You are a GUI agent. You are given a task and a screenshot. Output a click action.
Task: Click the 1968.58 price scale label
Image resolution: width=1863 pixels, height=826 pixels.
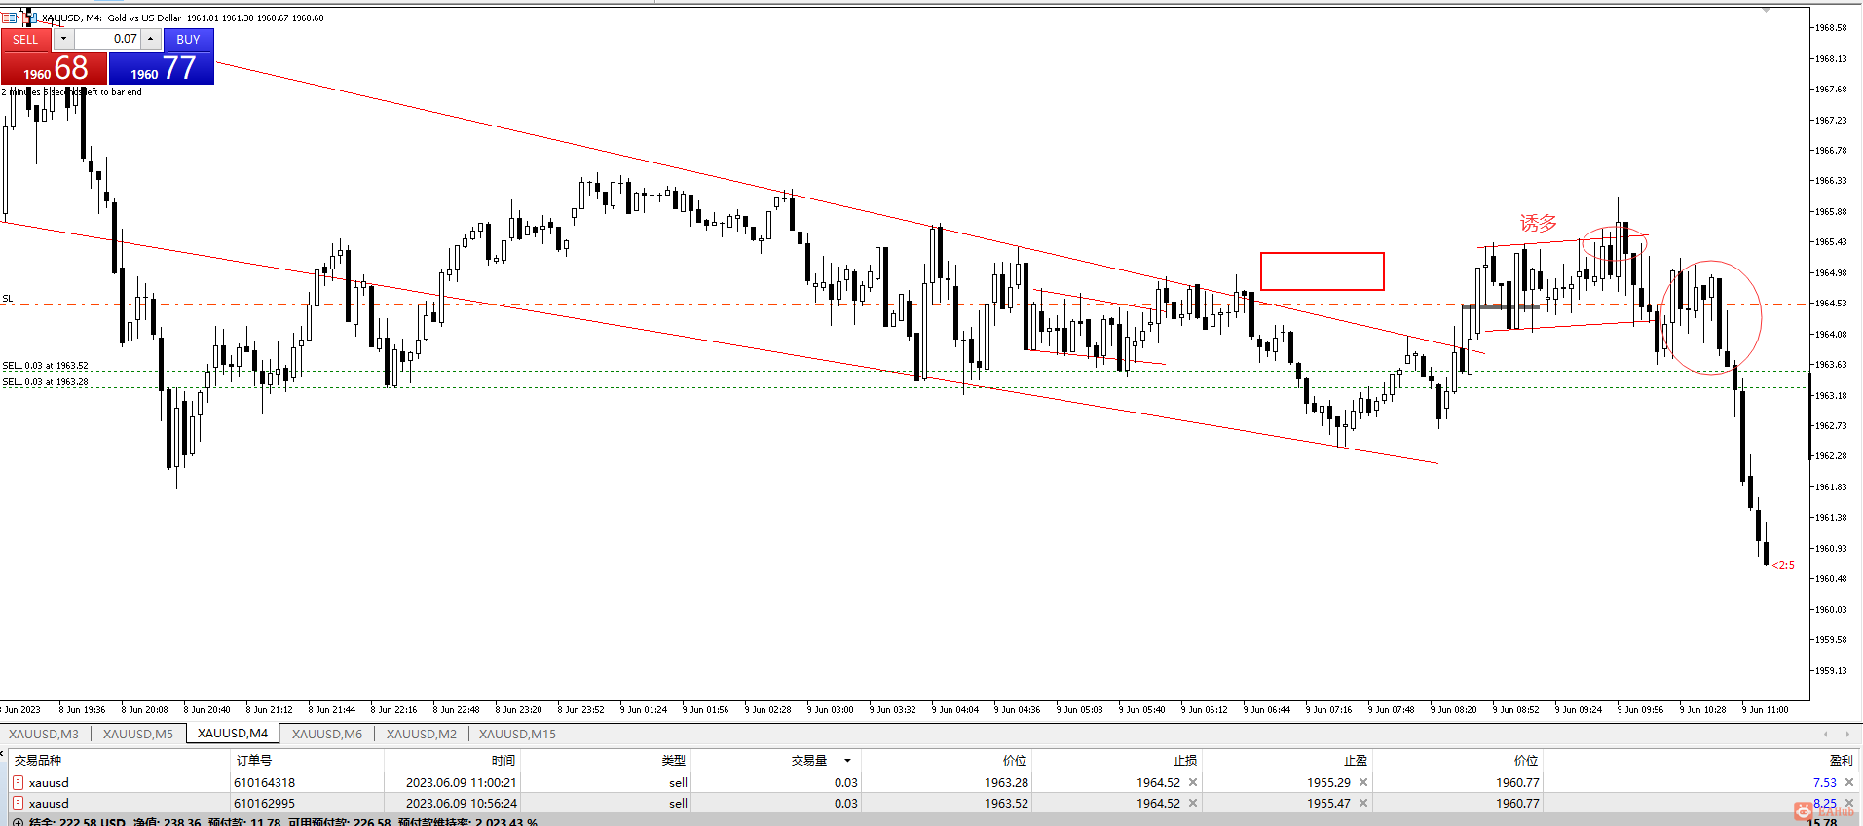click(1831, 27)
